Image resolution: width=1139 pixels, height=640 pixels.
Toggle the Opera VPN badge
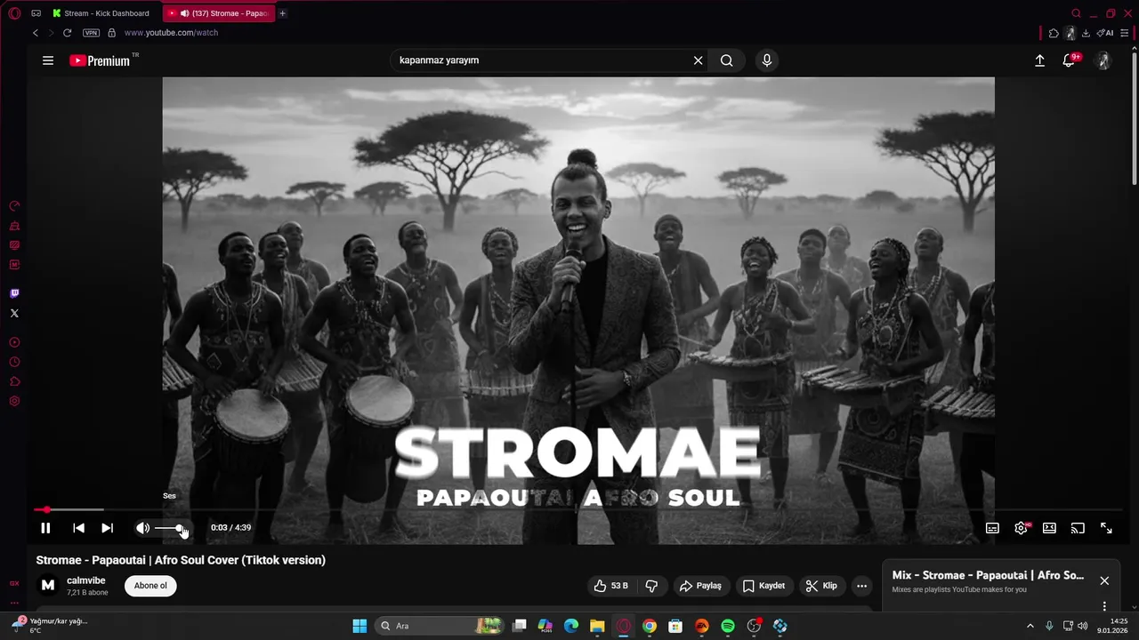point(91,33)
